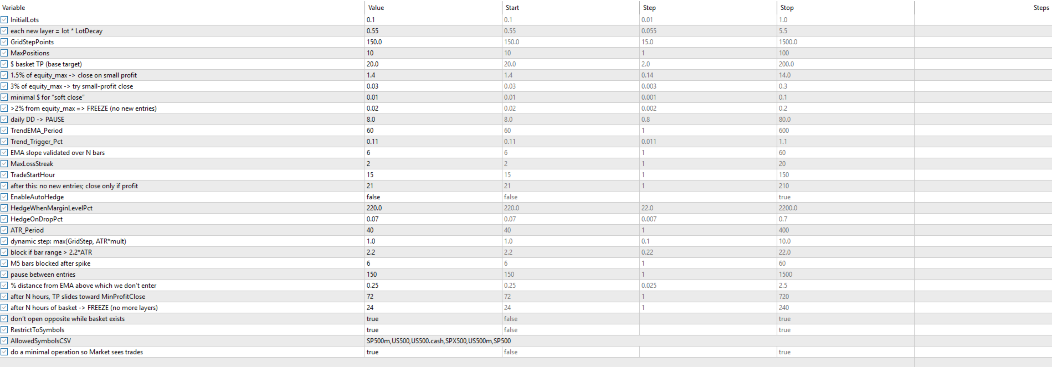
Task: Edit the AllowedSymbolsCSV symbols value
Action: pyautogui.click(x=439, y=341)
